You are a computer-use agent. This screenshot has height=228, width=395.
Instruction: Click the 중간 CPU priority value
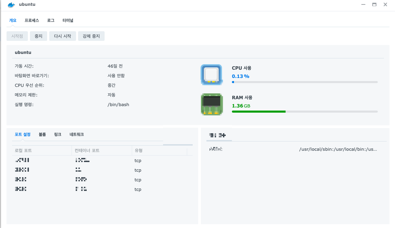(x=111, y=85)
